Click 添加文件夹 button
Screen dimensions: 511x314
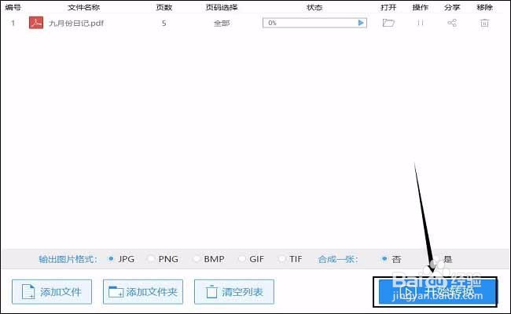click(x=143, y=292)
